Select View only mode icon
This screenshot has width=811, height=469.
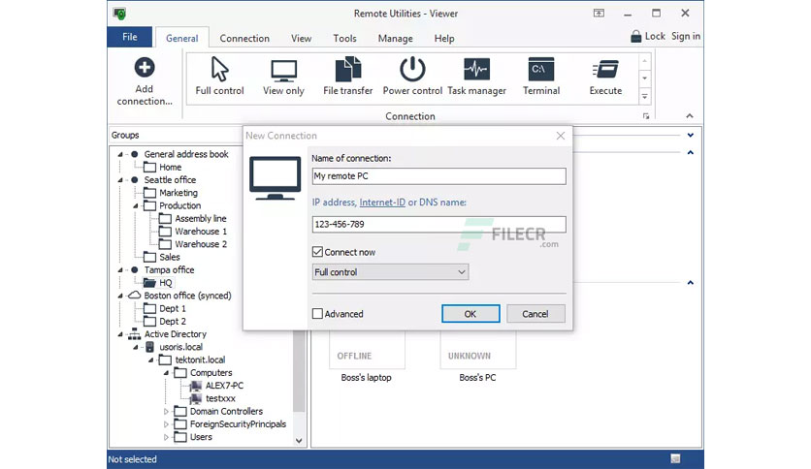coord(283,71)
